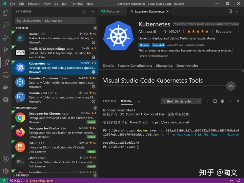Kill the terminal with trash icon

pos(222,101)
